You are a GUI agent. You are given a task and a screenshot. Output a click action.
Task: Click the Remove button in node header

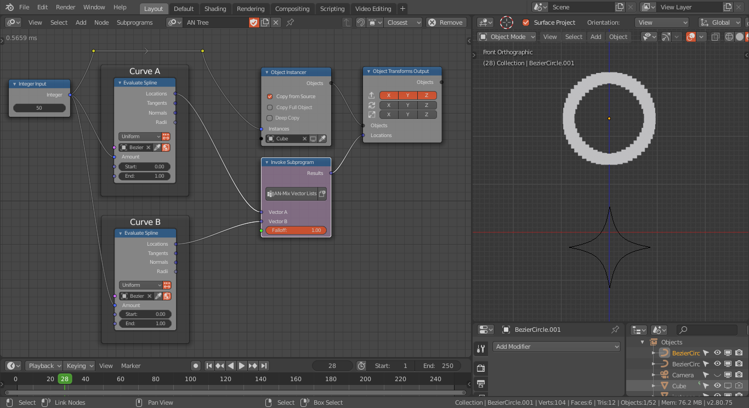(446, 22)
